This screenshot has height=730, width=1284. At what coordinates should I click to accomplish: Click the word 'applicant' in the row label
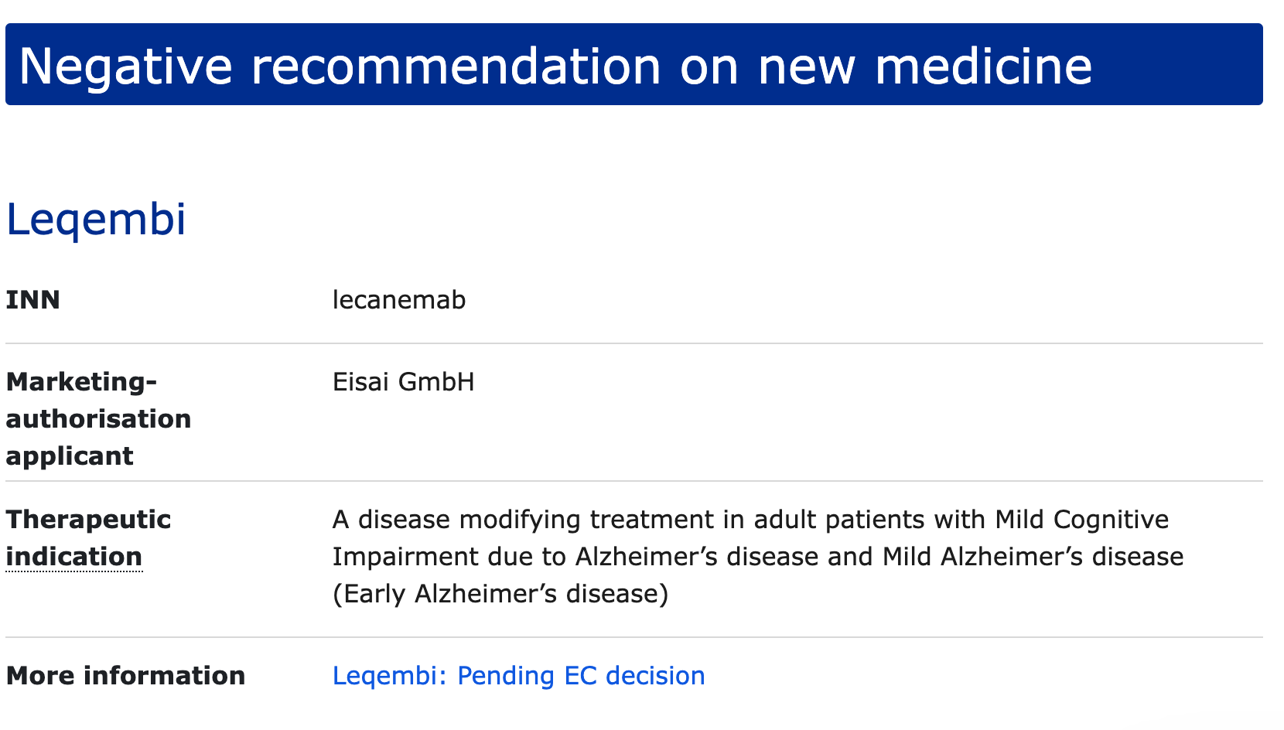(70, 457)
